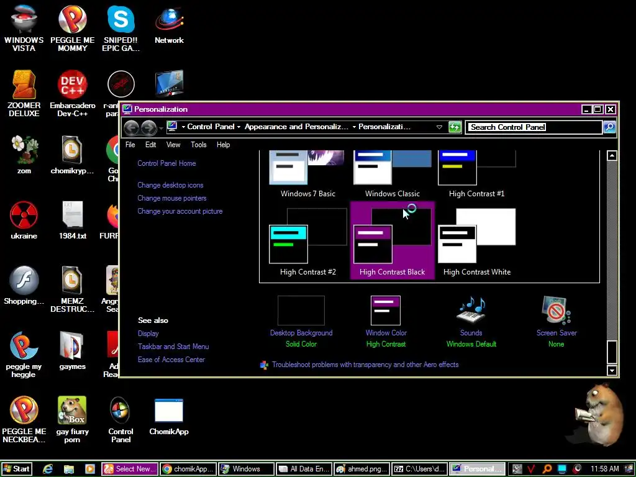Choose the High Contrast #1 theme
This screenshot has height=477, width=636.
point(476,175)
